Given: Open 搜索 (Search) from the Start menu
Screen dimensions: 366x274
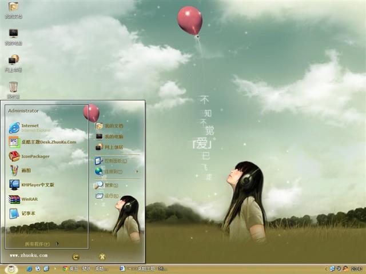Looking at the screenshot, I should coord(106,185).
